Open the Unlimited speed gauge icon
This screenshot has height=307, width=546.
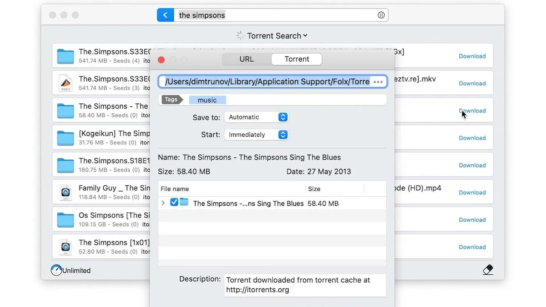[57, 270]
